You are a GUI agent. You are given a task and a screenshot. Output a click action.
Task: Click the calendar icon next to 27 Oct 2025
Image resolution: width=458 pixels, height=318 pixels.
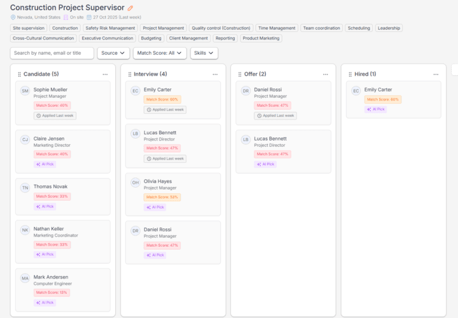pos(89,17)
